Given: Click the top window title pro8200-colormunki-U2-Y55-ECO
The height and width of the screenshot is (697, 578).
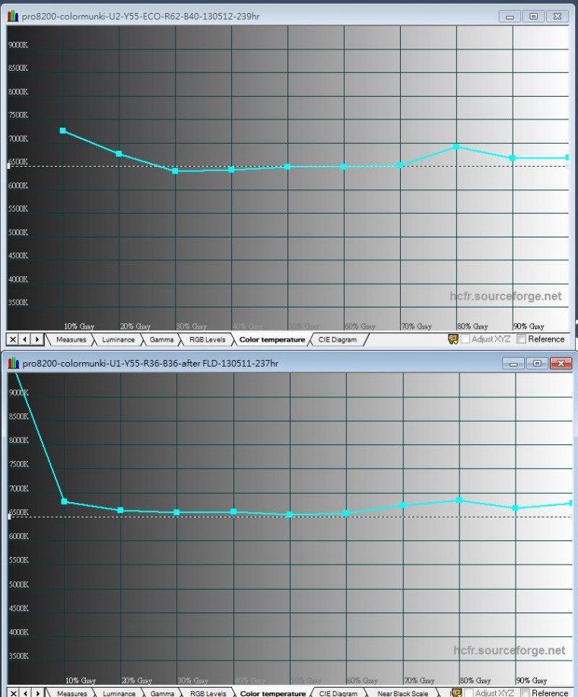Looking at the screenshot, I should tap(141, 17).
